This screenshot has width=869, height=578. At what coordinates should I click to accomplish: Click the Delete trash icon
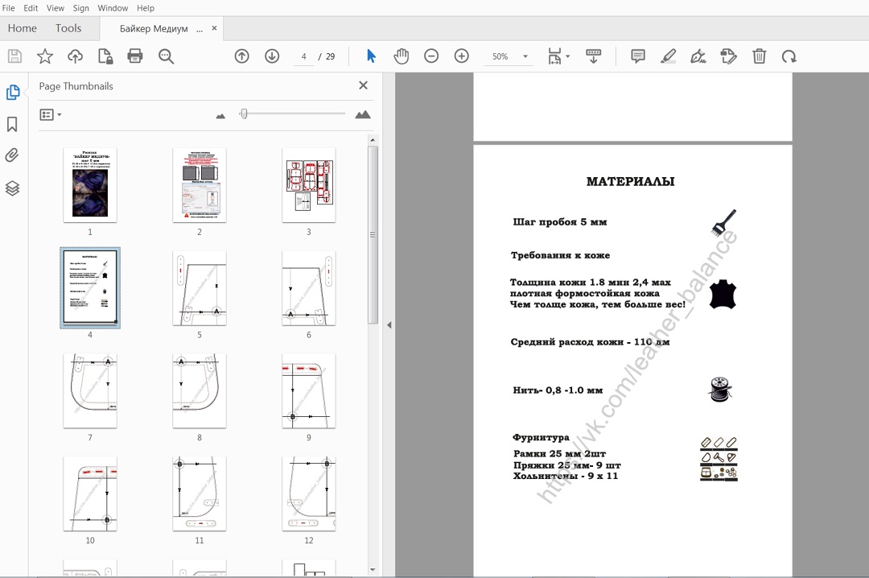pos(759,56)
